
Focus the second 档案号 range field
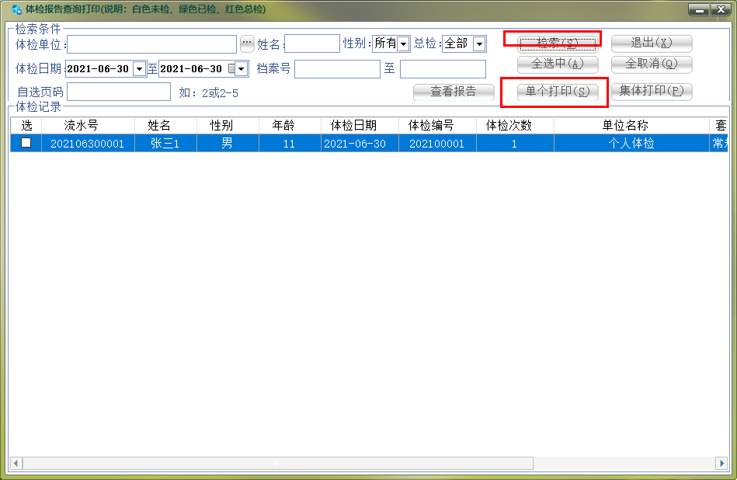point(443,68)
